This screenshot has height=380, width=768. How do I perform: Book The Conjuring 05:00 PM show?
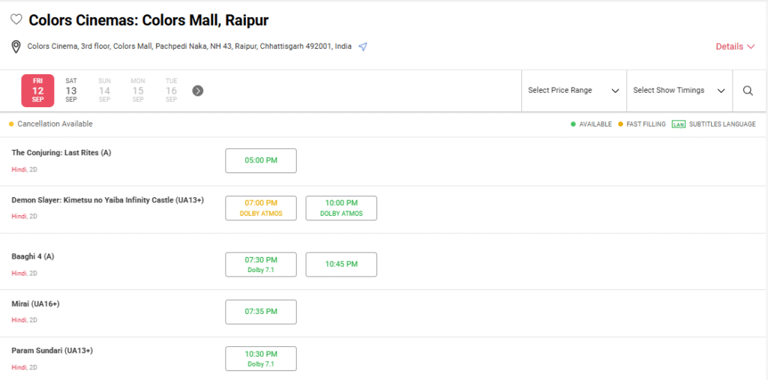261,160
